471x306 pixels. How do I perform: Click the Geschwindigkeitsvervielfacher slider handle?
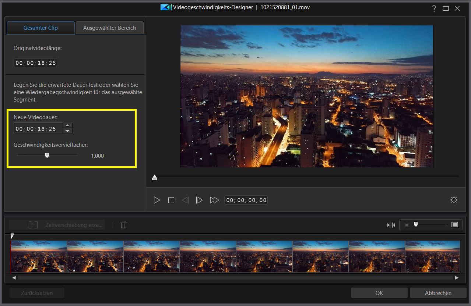[47, 156]
